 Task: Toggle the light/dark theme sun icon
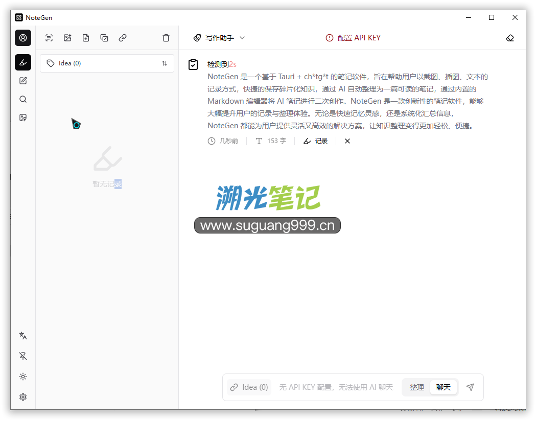[x=23, y=377]
